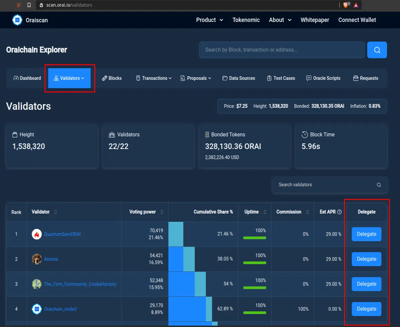Click Block Time 5.96s value
The width and height of the screenshot is (400, 327).
311,146
